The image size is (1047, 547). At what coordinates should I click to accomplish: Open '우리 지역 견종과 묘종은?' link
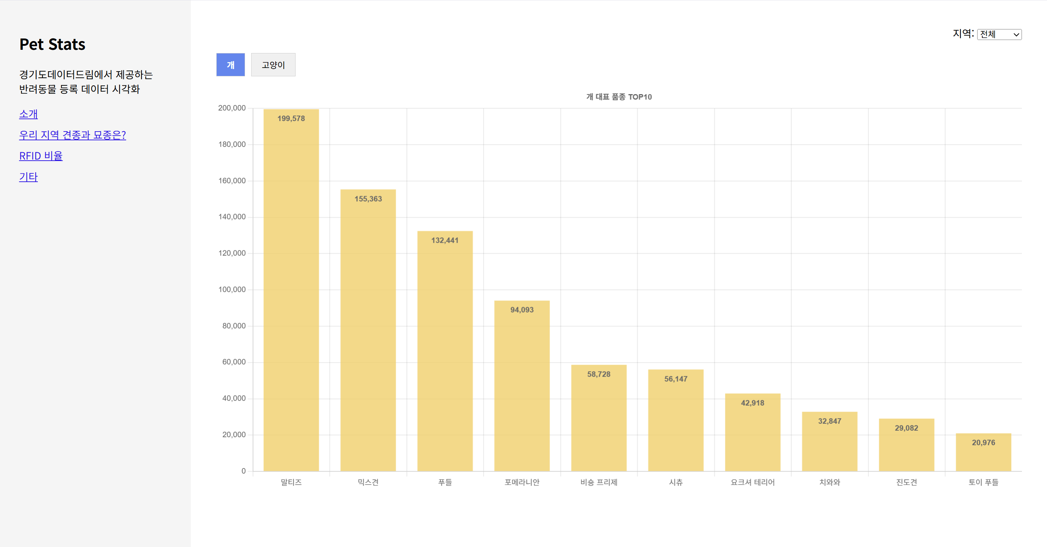pyautogui.click(x=72, y=135)
